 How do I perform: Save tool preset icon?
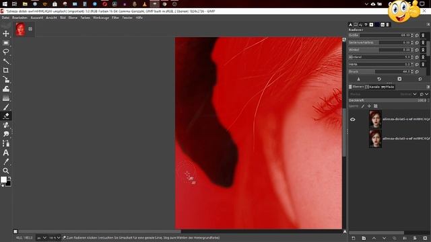(x=358, y=79)
